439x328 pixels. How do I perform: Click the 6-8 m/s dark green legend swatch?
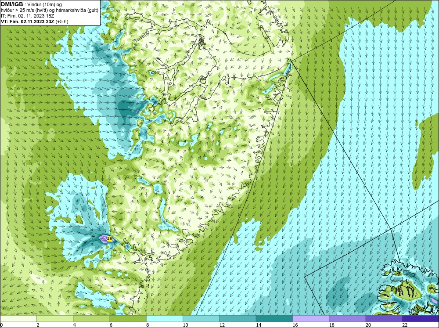point(128,318)
